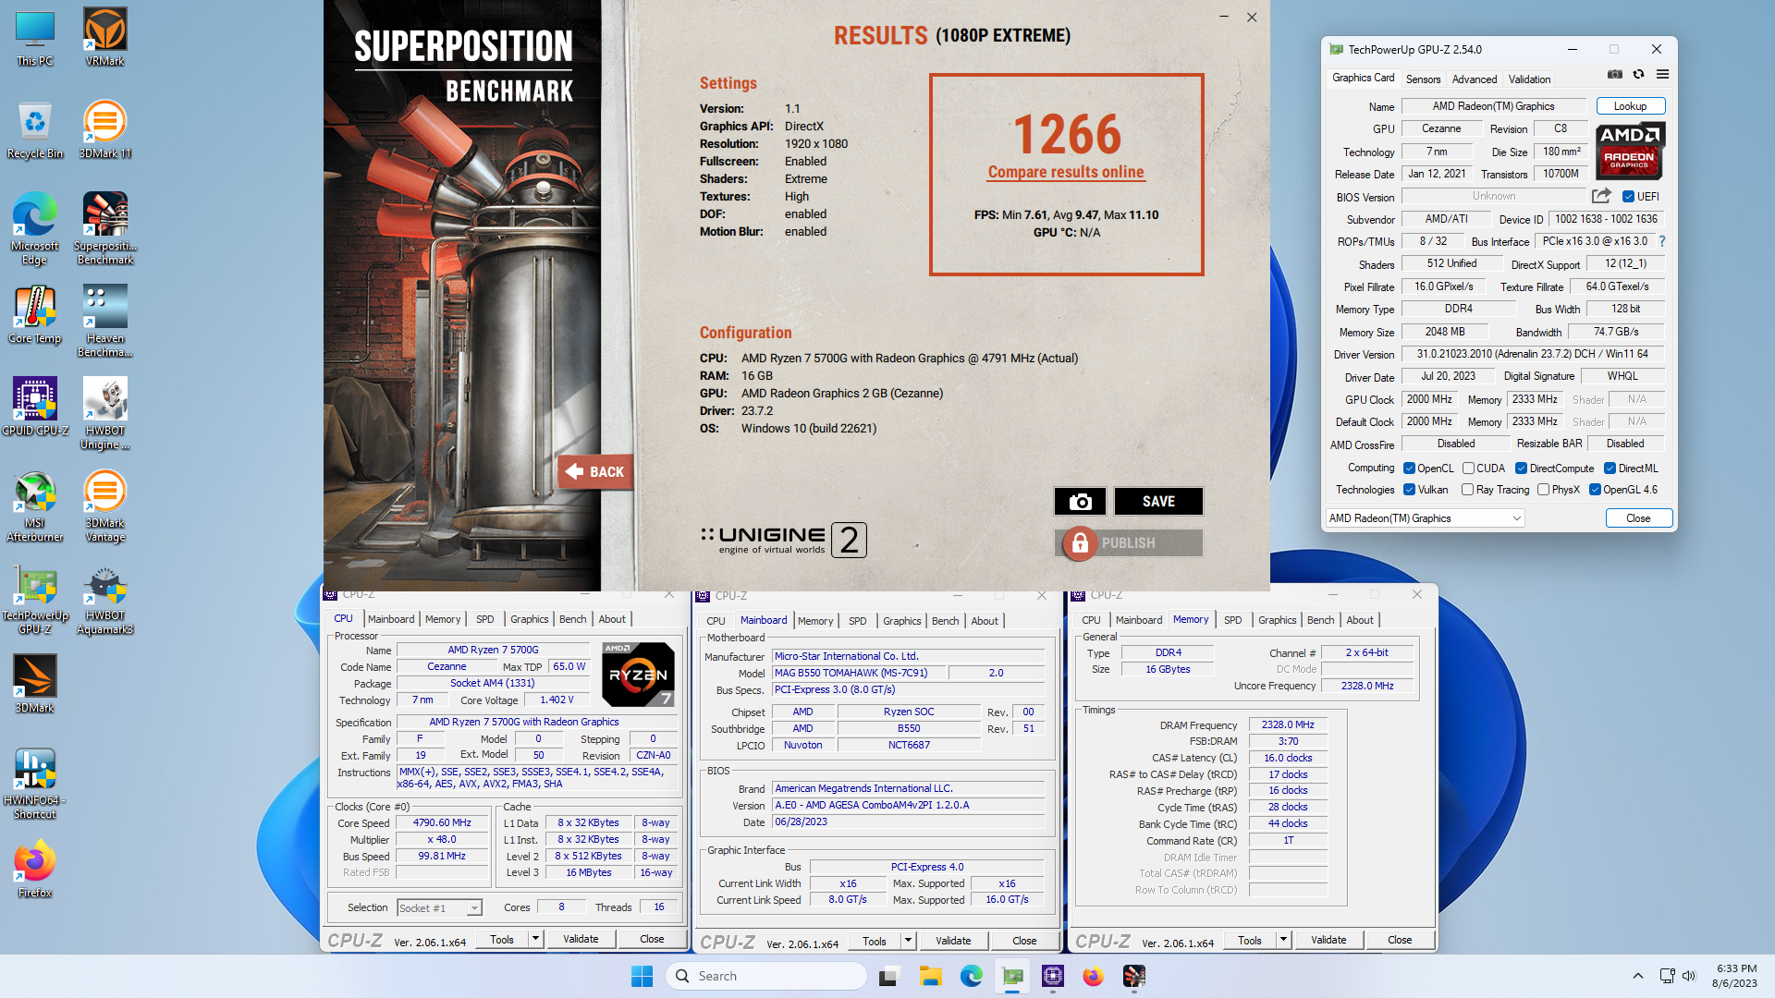Select the BIOS Date field 06/28/2023
1775x998 pixels.
click(x=909, y=822)
